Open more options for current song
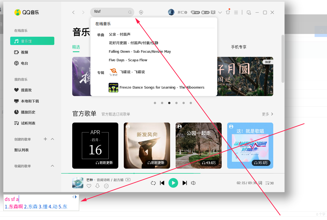327x220 pixels. pyautogui.click(x=106, y=186)
